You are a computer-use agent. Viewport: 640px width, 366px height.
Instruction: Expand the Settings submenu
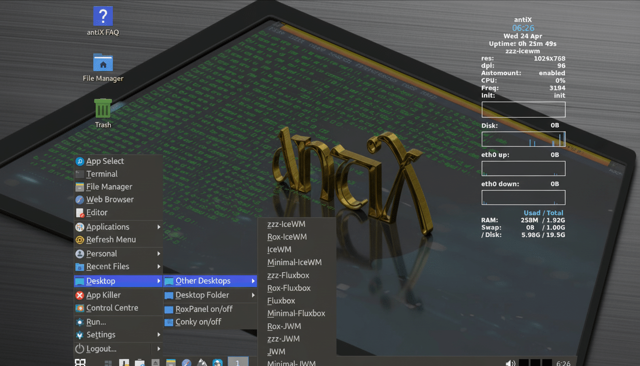101,335
